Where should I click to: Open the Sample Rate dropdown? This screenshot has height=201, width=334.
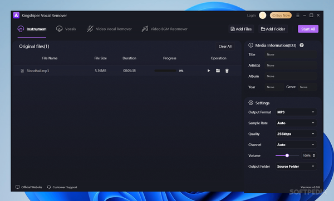point(296,123)
